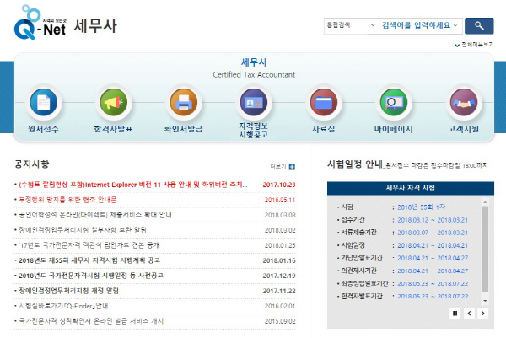506x338 pixels.
Task: Go to the previous exam schedule slide
Action: [x=469, y=314]
